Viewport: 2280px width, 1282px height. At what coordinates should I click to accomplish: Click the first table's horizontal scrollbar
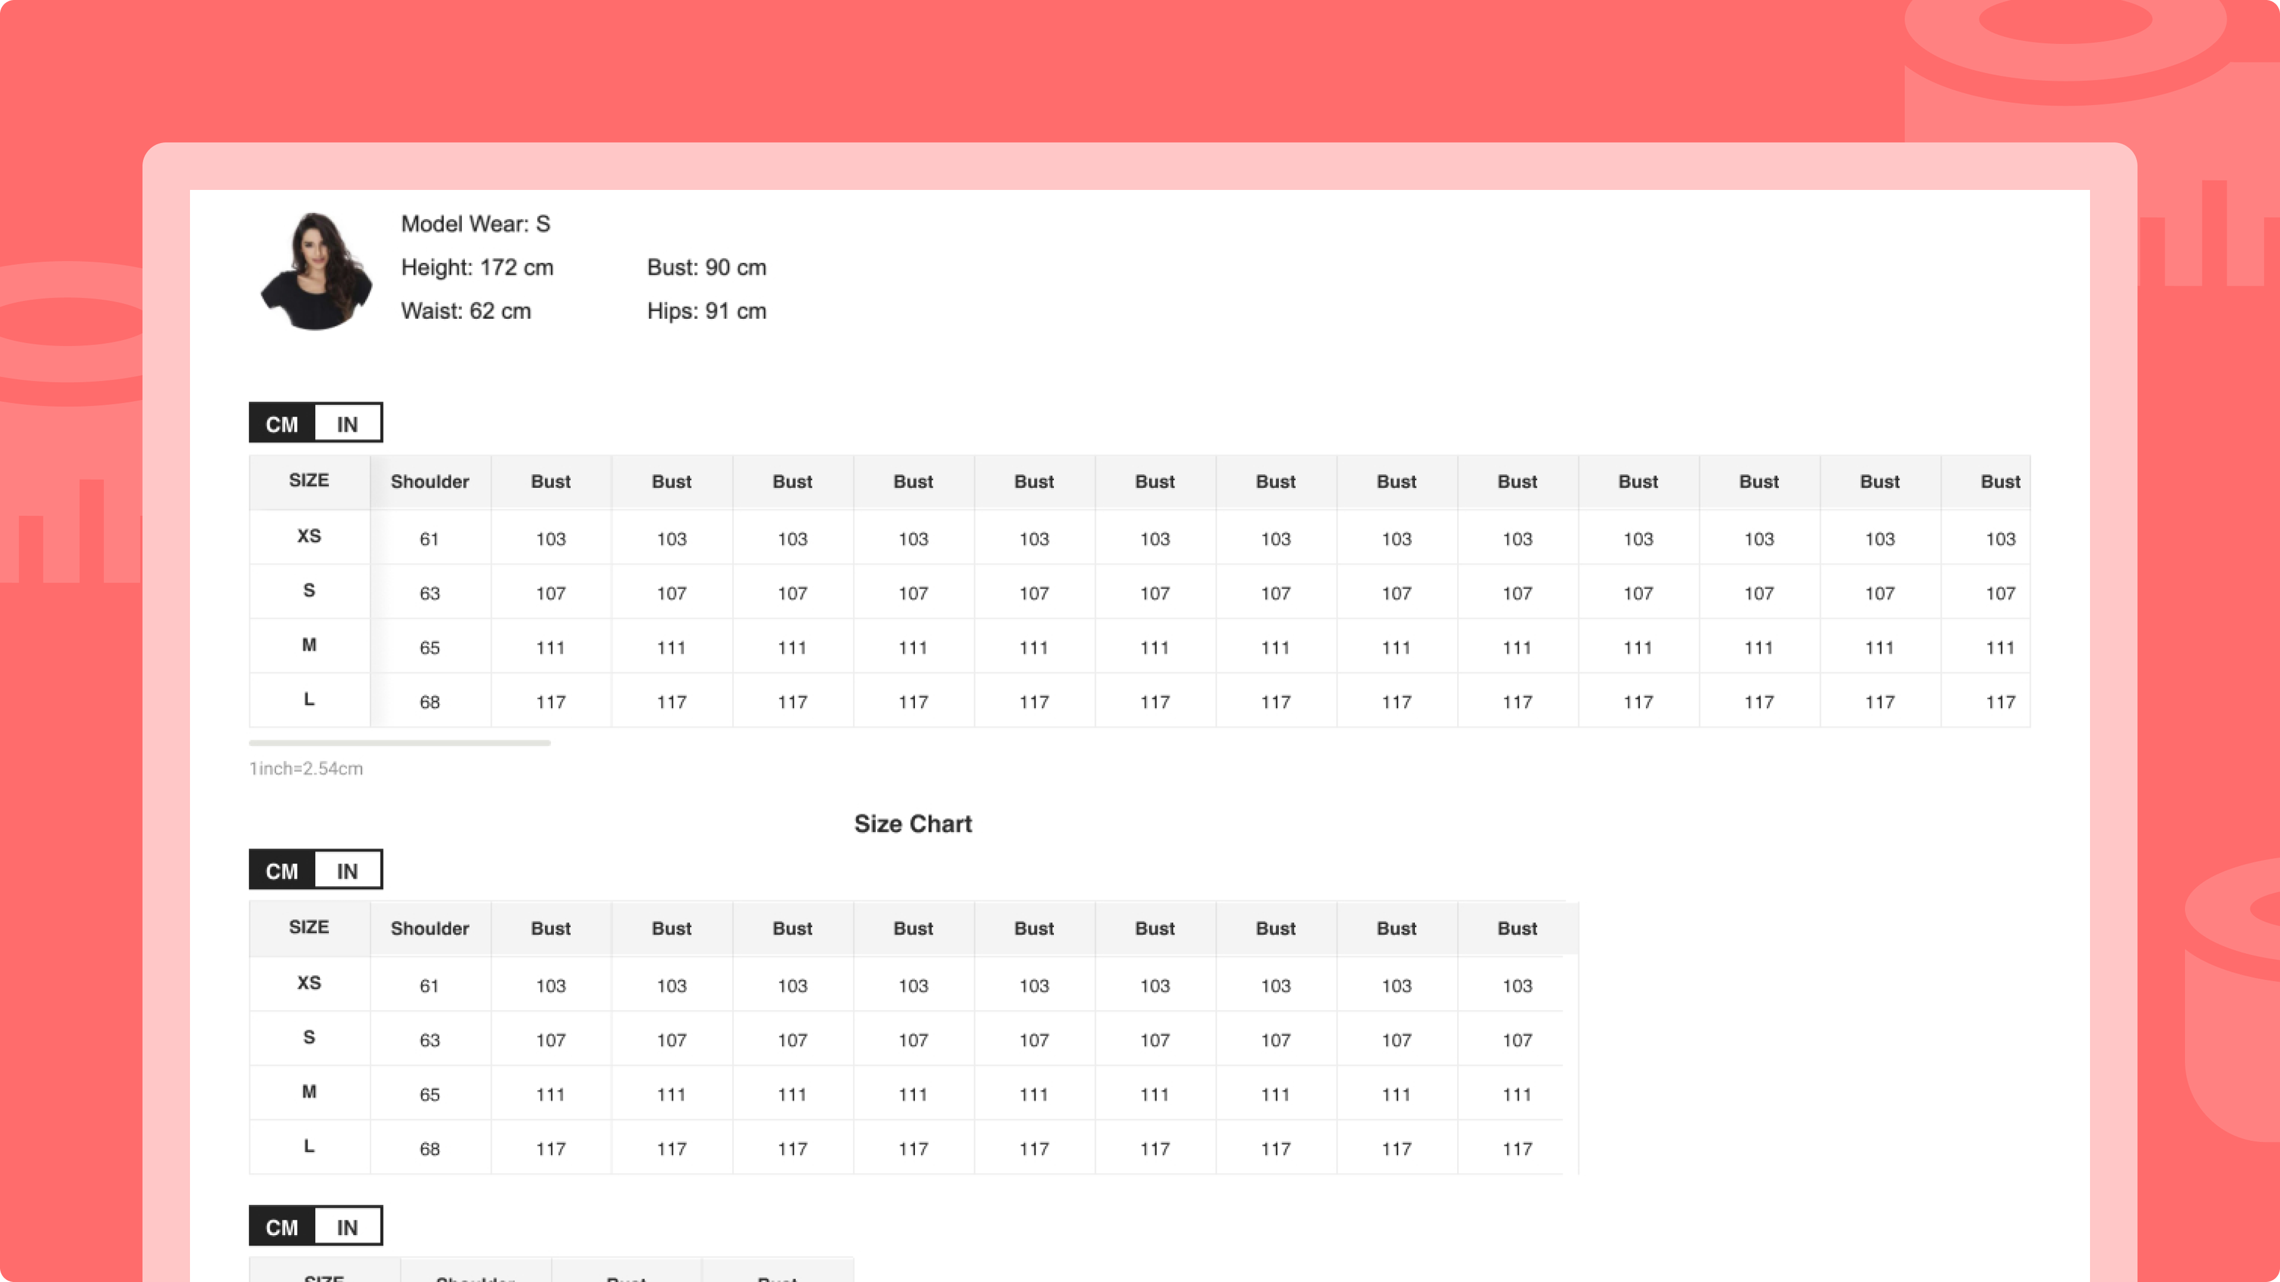tap(400, 743)
